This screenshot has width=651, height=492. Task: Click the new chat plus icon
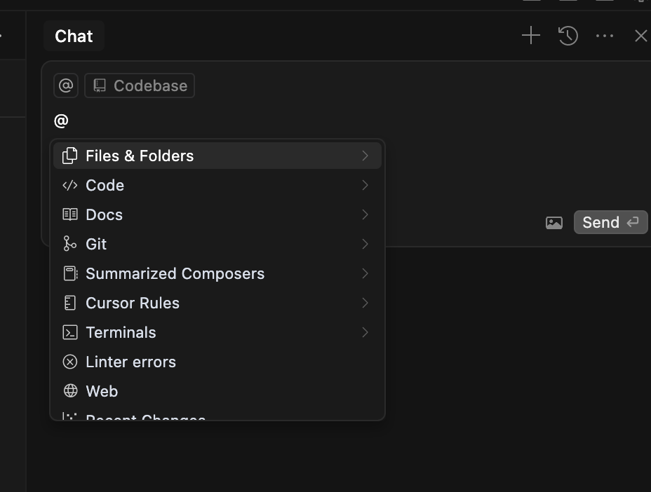point(531,36)
